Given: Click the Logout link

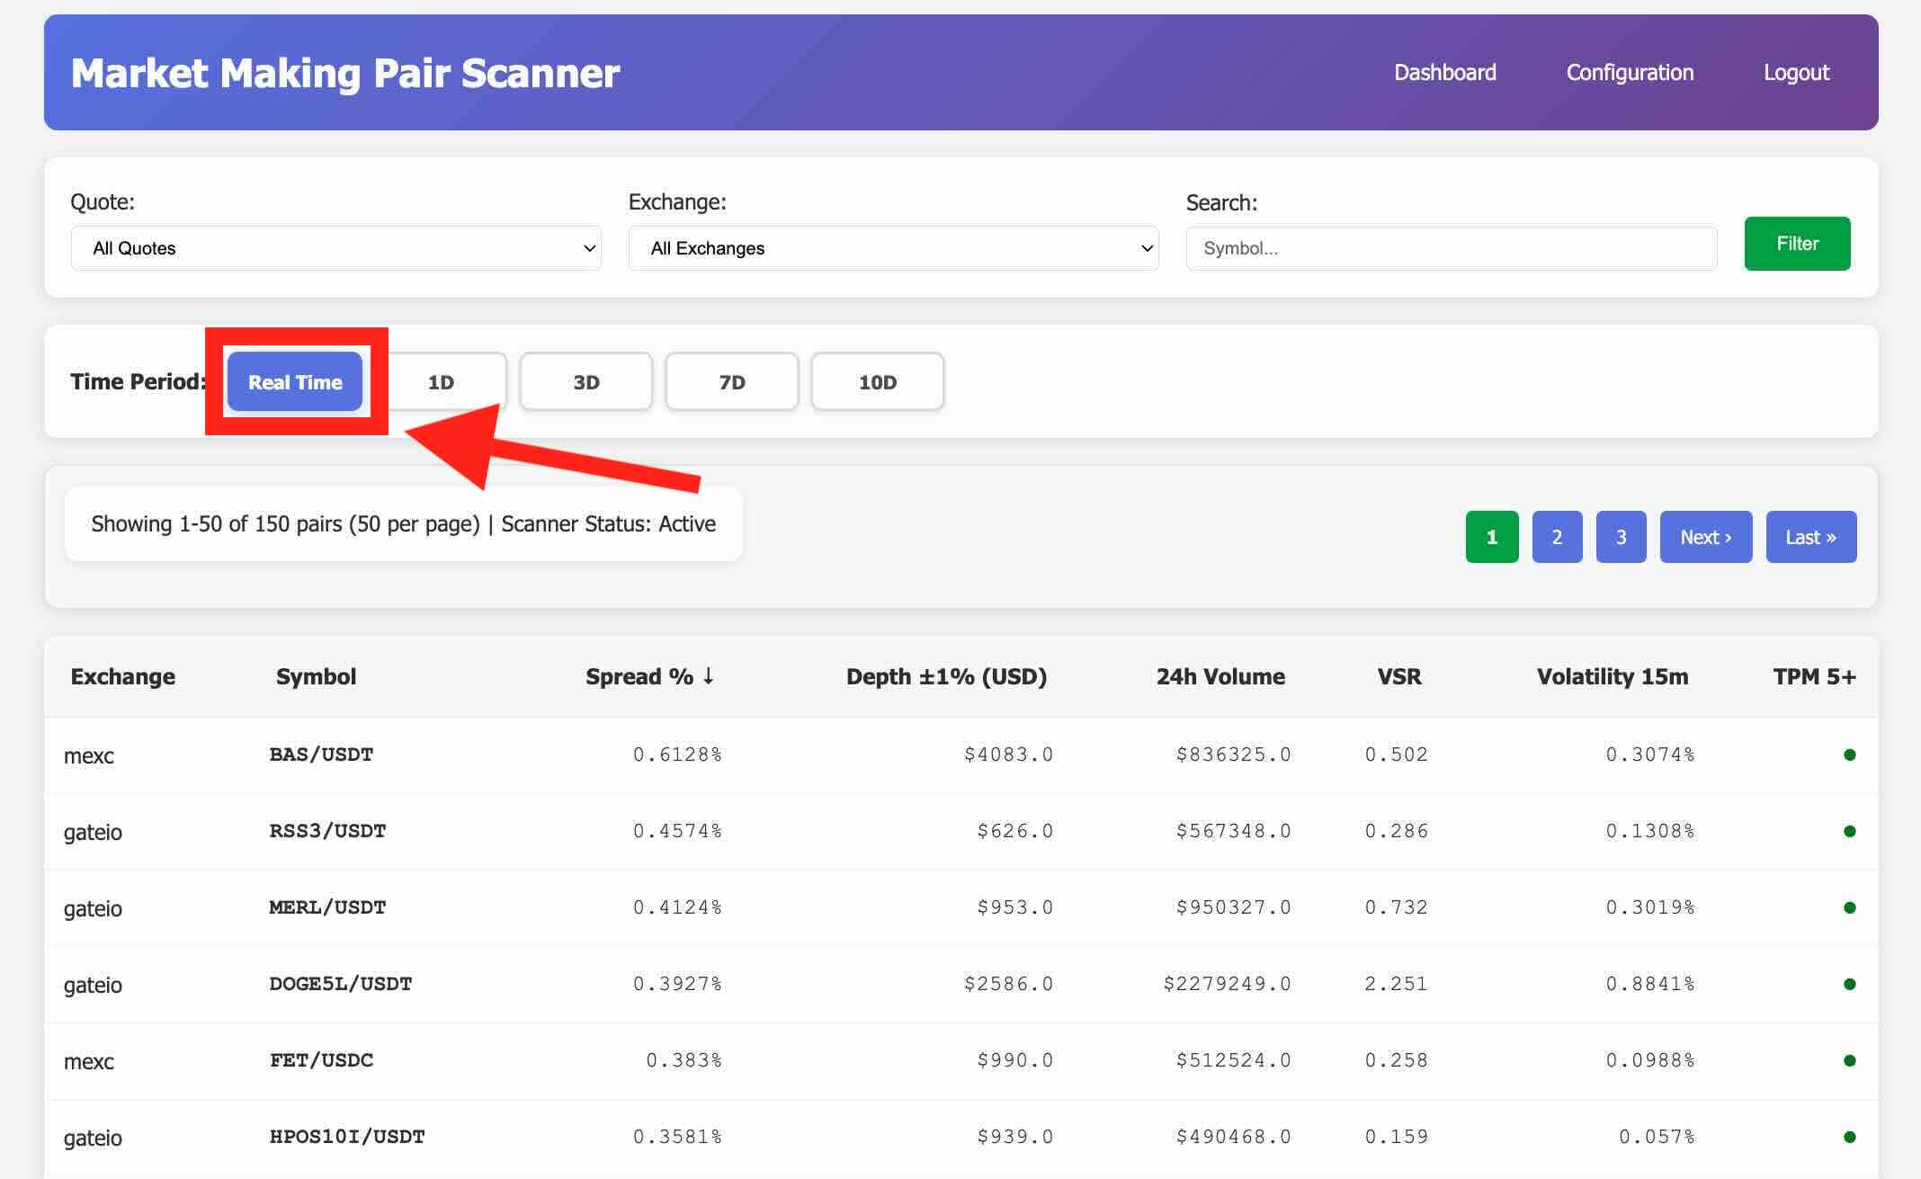Looking at the screenshot, I should [1796, 73].
